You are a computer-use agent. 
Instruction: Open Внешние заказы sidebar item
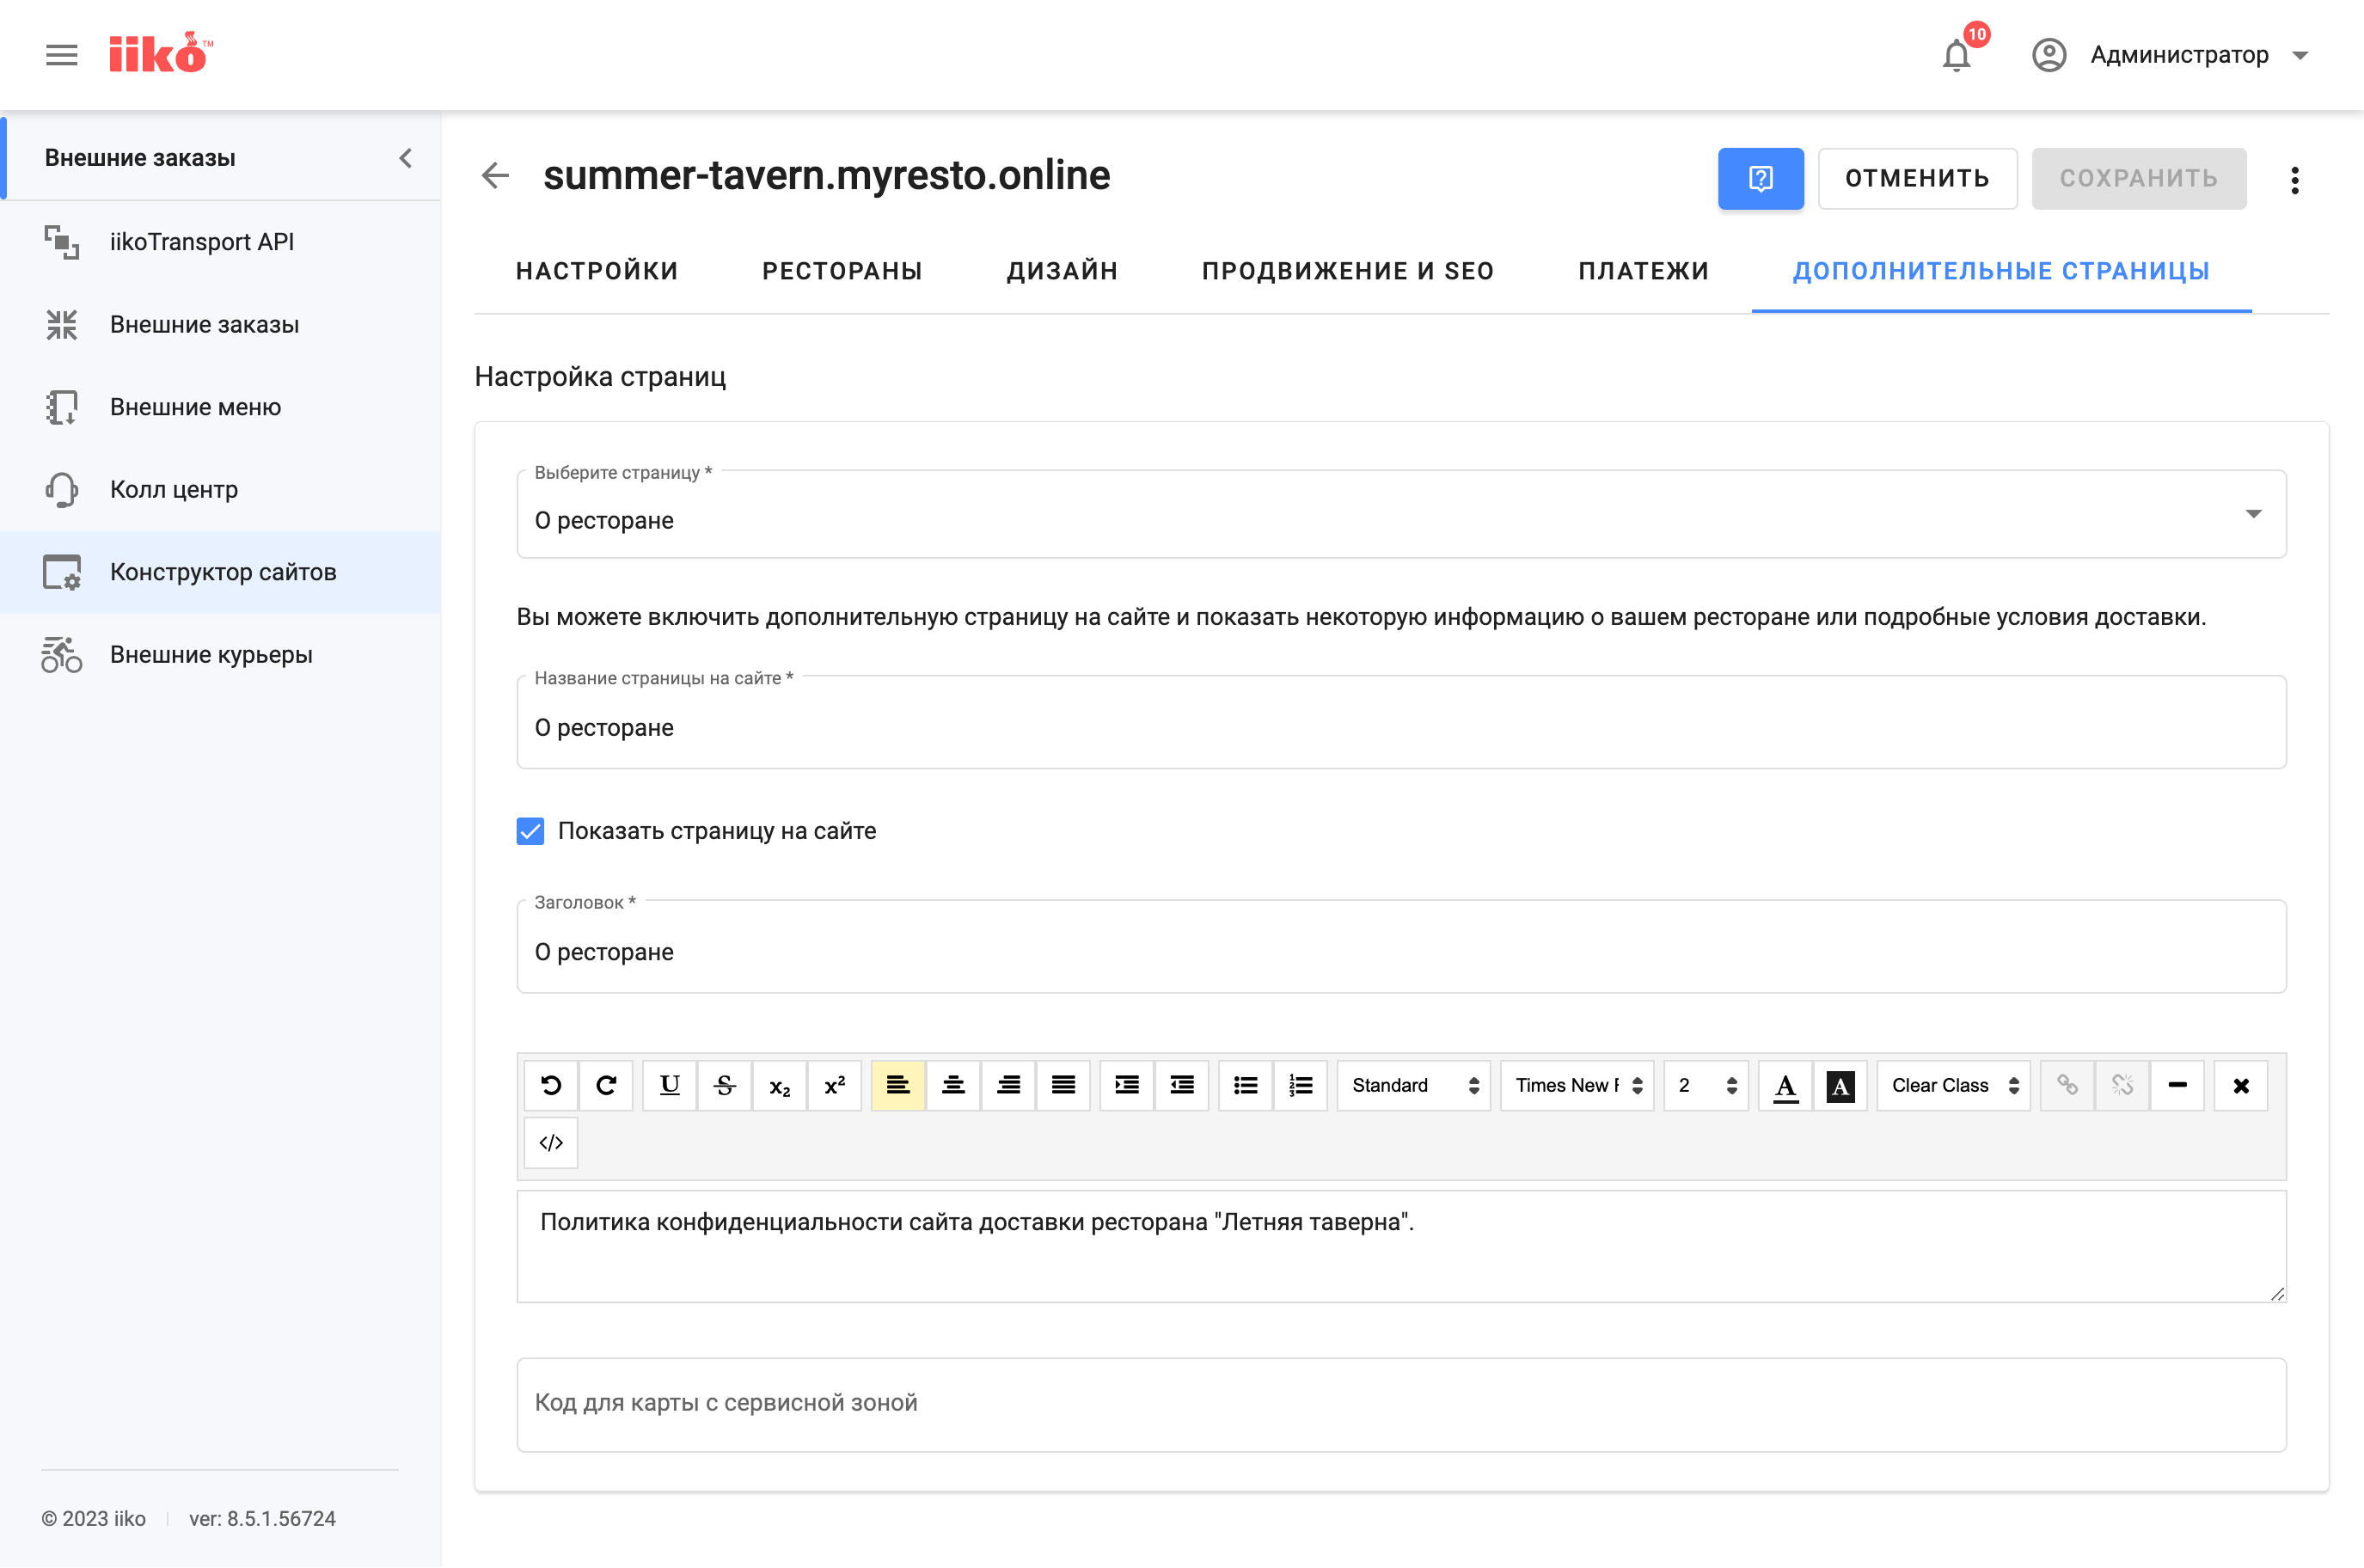(x=221, y=324)
